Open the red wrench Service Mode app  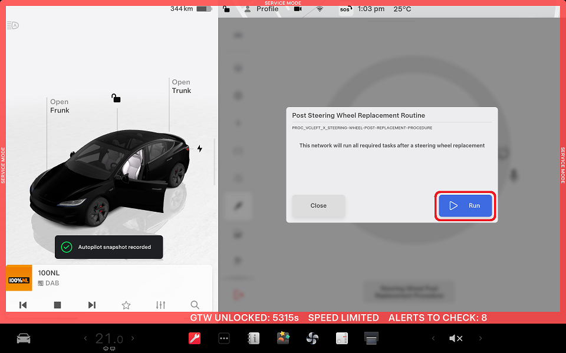point(195,338)
